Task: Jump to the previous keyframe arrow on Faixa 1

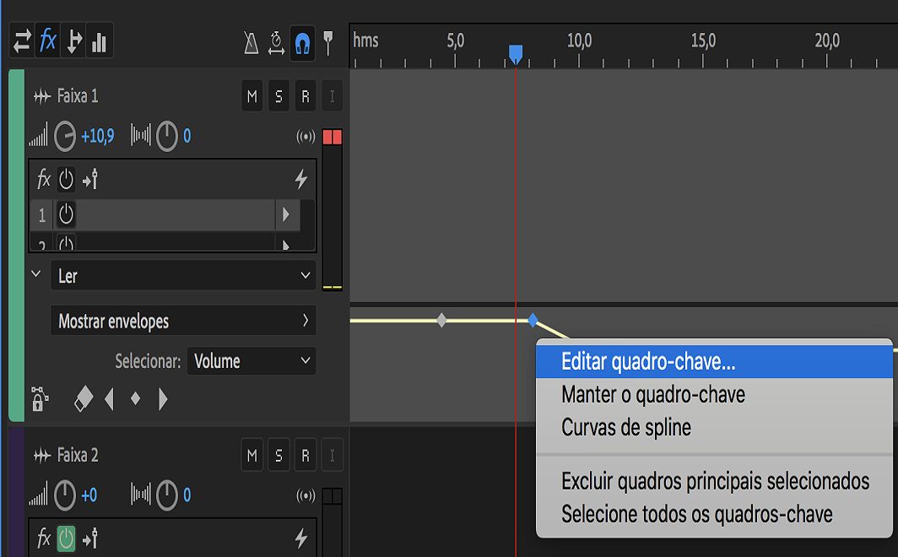Action: pos(109,401)
